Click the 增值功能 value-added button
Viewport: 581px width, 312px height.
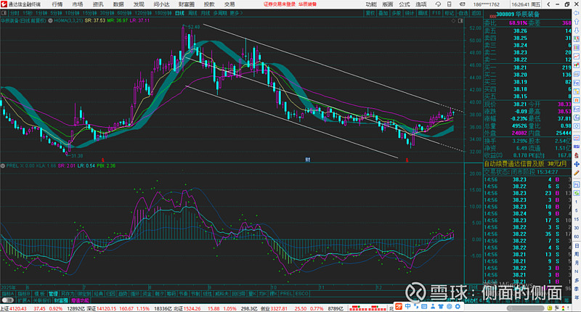pyautogui.click(x=80, y=300)
